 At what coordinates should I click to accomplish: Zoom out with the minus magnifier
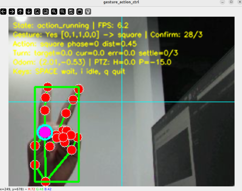pyautogui.click(x=63, y=12)
